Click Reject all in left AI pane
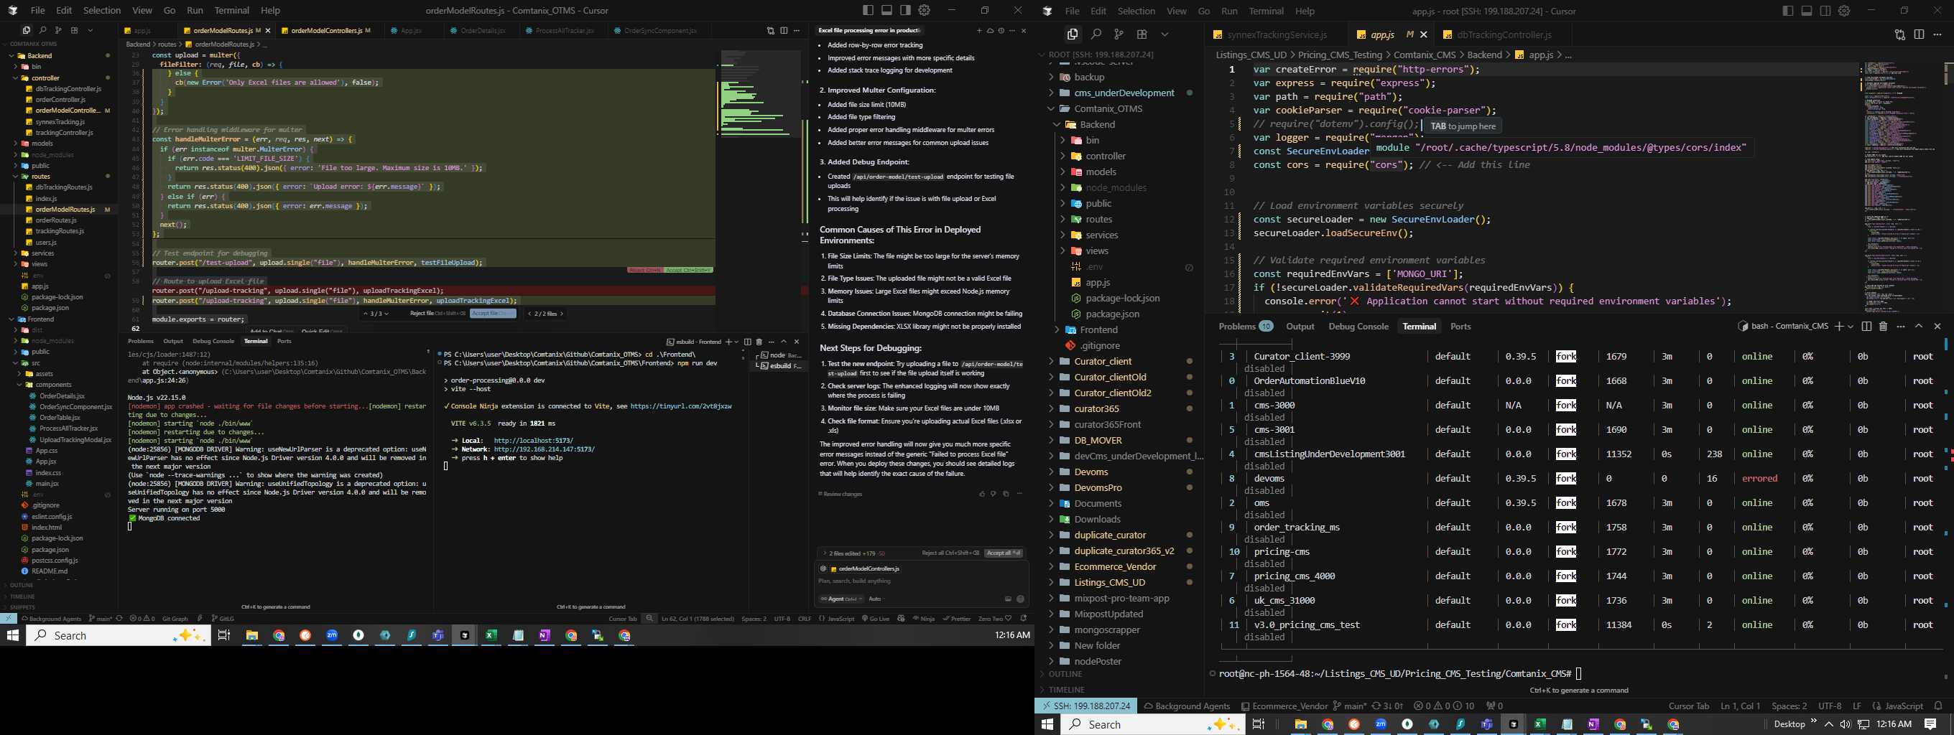 click(x=950, y=553)
